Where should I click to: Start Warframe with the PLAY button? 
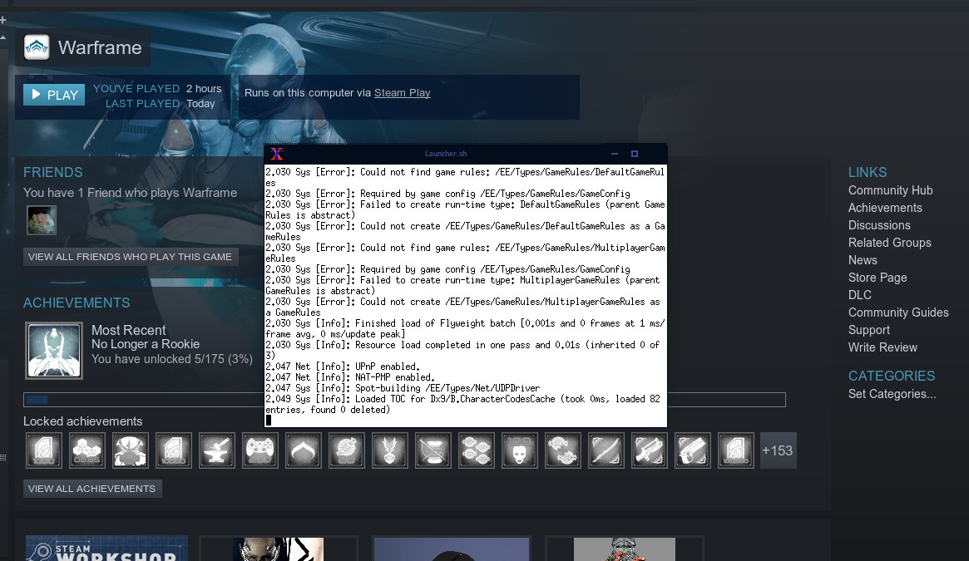click(54, 95)
